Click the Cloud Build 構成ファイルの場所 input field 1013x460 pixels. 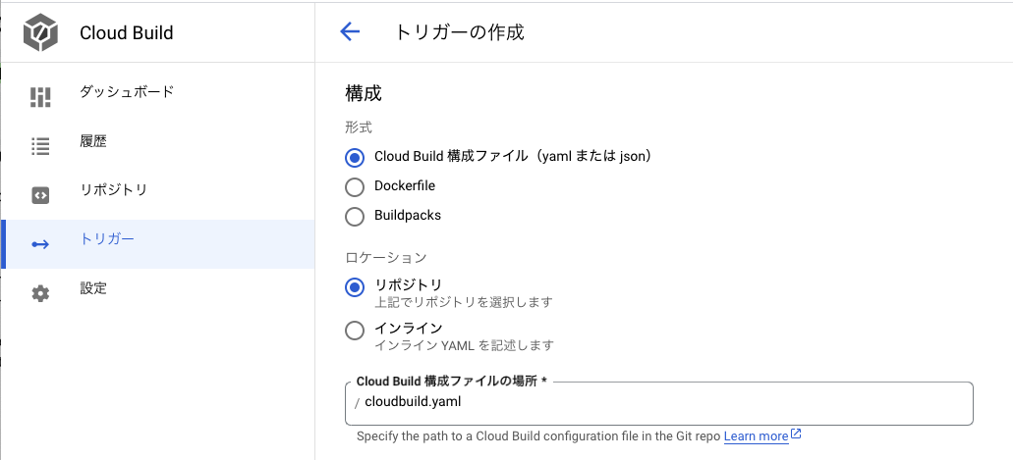tap(659, 403)
